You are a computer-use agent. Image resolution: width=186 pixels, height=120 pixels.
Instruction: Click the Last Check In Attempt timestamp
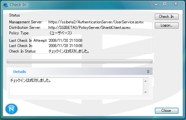(x=65, y=41)
